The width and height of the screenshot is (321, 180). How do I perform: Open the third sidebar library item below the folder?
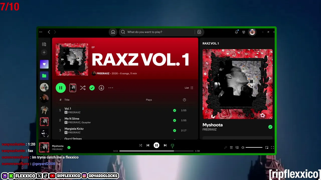[44, 110]
